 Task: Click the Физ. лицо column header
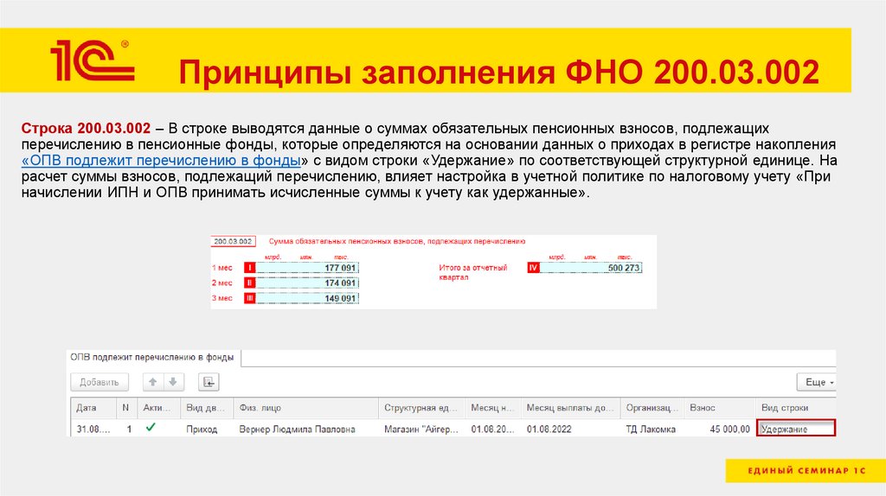coord(305,407)
